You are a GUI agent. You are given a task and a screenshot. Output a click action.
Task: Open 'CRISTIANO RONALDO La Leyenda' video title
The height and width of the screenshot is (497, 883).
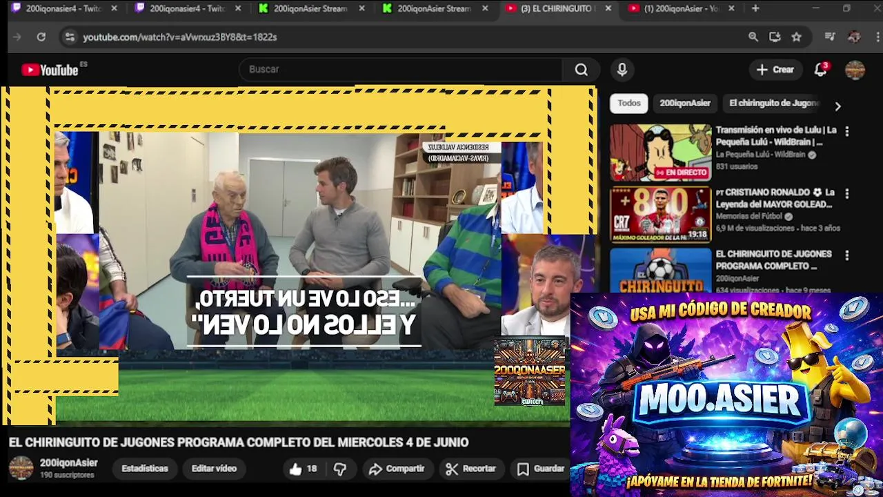click(775, 198)
